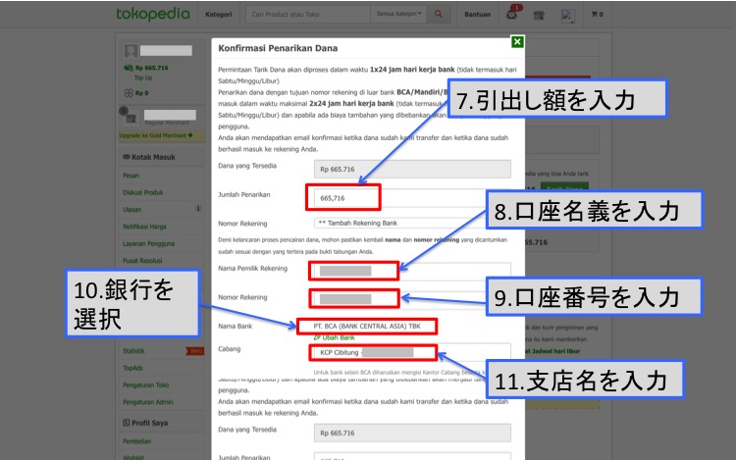Open TopAds in the sidebar
The height and width of the screenshot is (460, 736).
coord(132,368)
